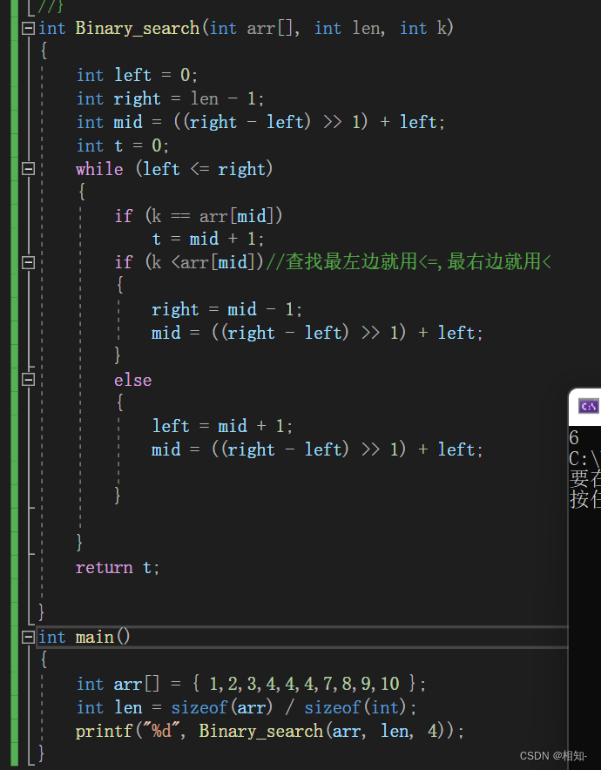Click the 'int right = len - 1;' line
Viewport: 601px width, 770px height.
pos(171,98)
